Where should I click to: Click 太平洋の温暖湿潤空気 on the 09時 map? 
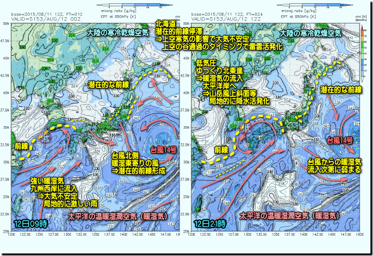point(118,216)
